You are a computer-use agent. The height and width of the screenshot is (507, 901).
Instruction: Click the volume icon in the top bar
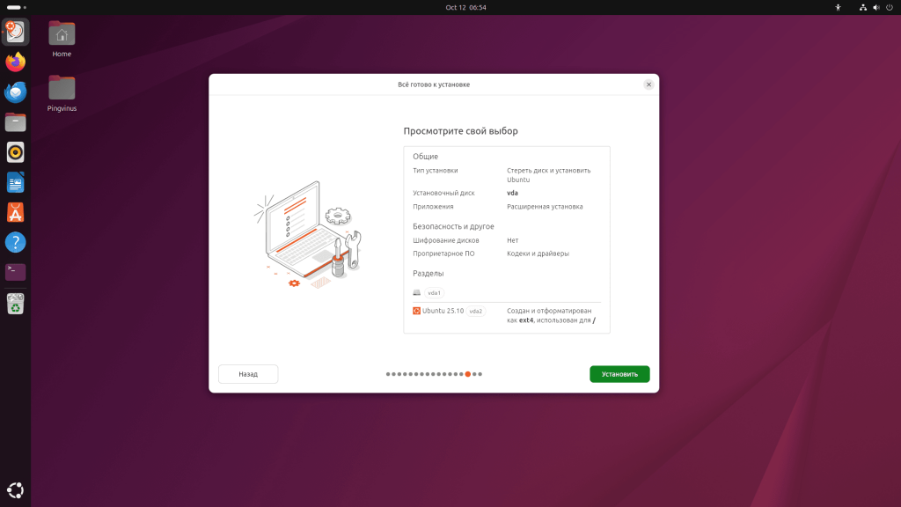875,7
